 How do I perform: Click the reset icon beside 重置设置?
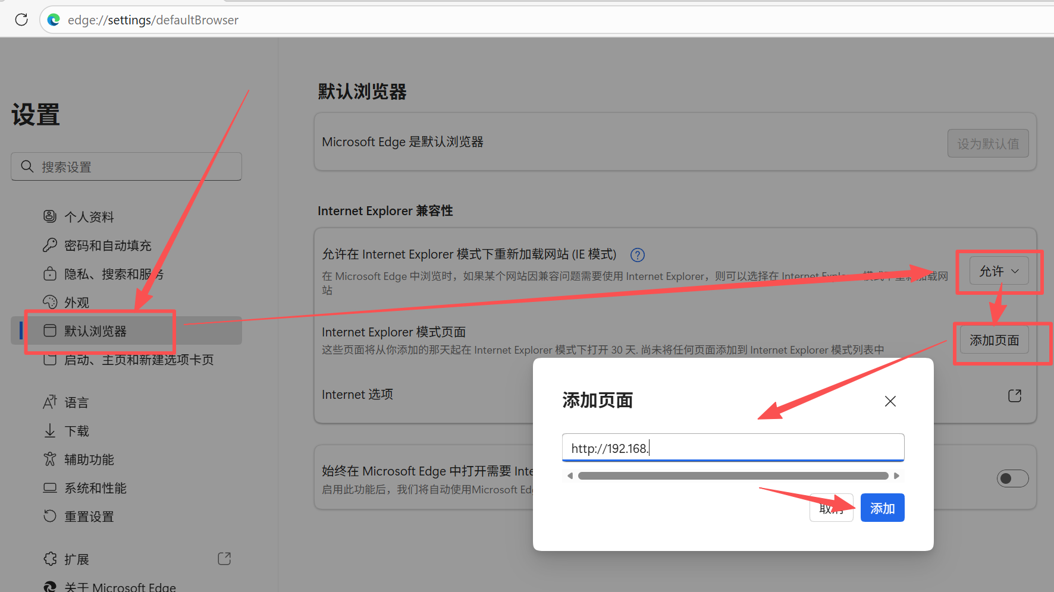pyautogui.click(x=50, y=516)
